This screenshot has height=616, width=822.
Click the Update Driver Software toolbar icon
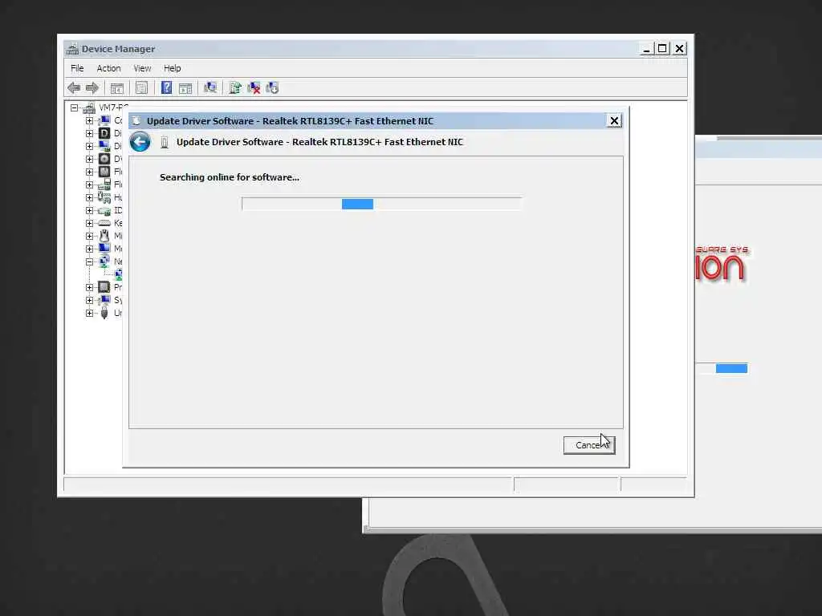[235, 88]
